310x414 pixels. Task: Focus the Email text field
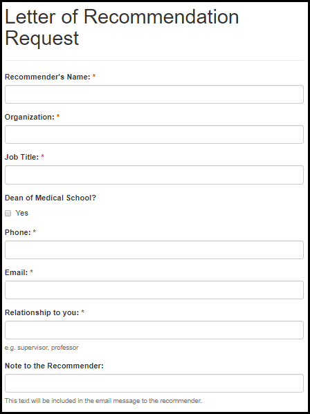tap(154, 290)
